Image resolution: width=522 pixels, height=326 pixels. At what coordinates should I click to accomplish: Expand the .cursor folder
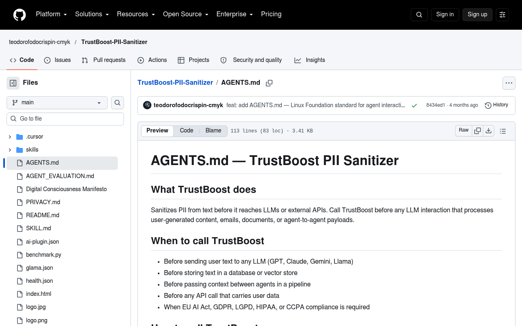coord(10,137)
